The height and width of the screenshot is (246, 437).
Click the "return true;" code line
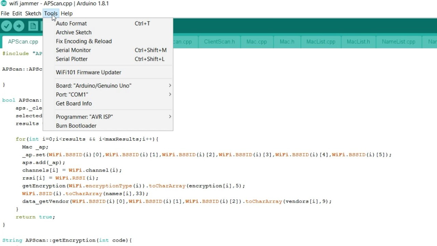(x=35, y=217)
